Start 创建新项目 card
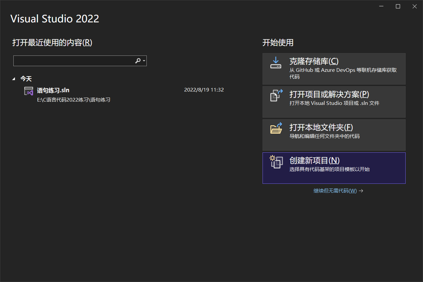The height and width of the screenshot is (282, 423). (334, 168)
